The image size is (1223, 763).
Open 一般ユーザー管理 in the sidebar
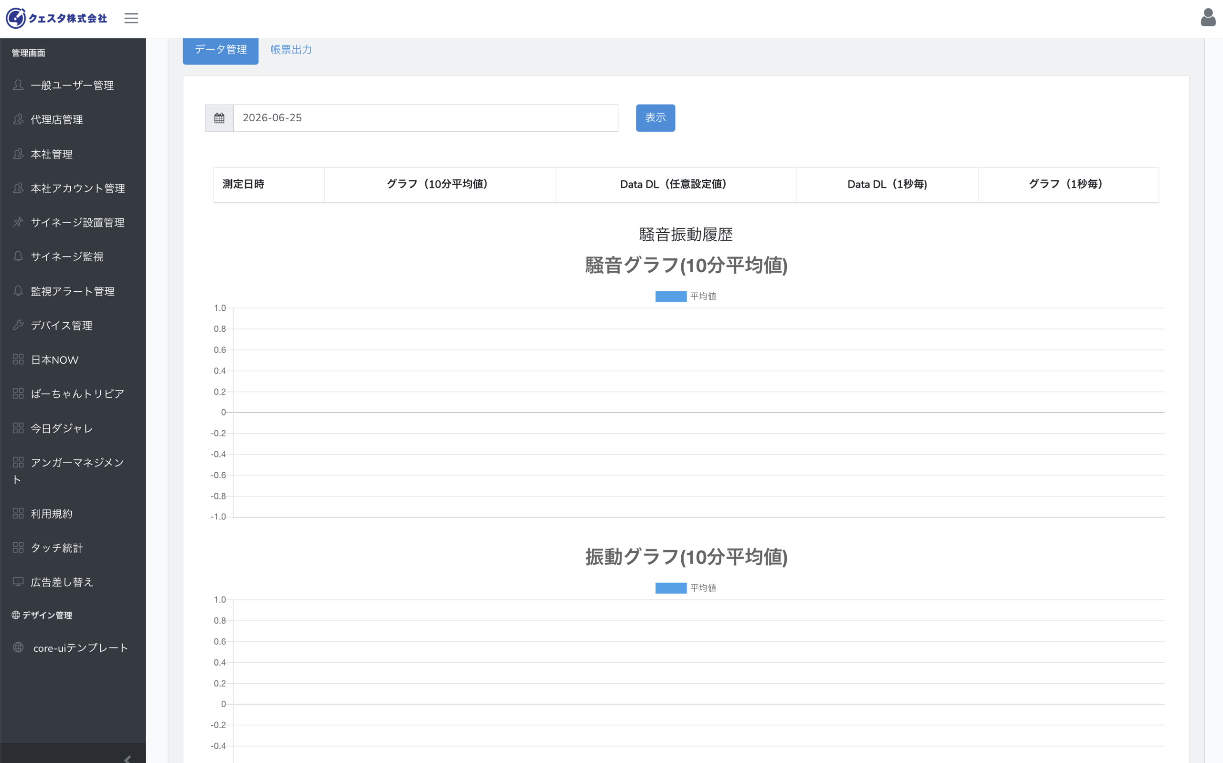point(73,85)
